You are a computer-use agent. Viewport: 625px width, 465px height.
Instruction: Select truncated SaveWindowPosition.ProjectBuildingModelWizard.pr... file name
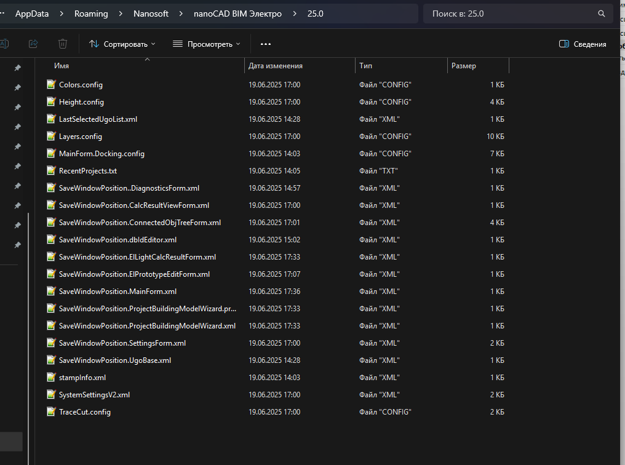(148, 309)
